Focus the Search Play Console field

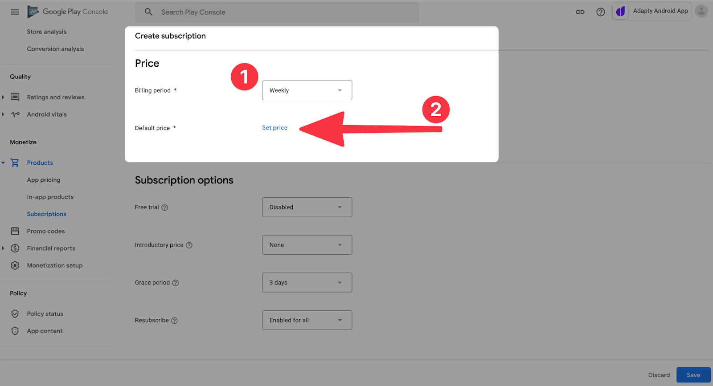(x=277, y=12)
